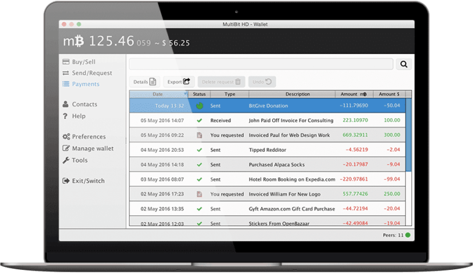
Task: Open Manage wallet
Action: pyautogui.click(x=88, y=148)
